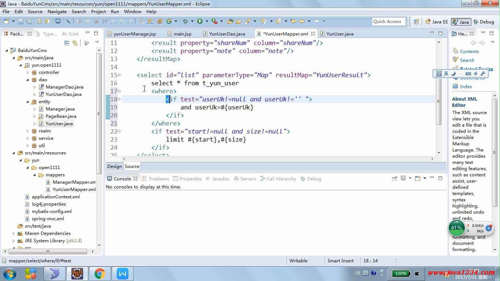Collapse all in Package Explorer

click(67, 43)
